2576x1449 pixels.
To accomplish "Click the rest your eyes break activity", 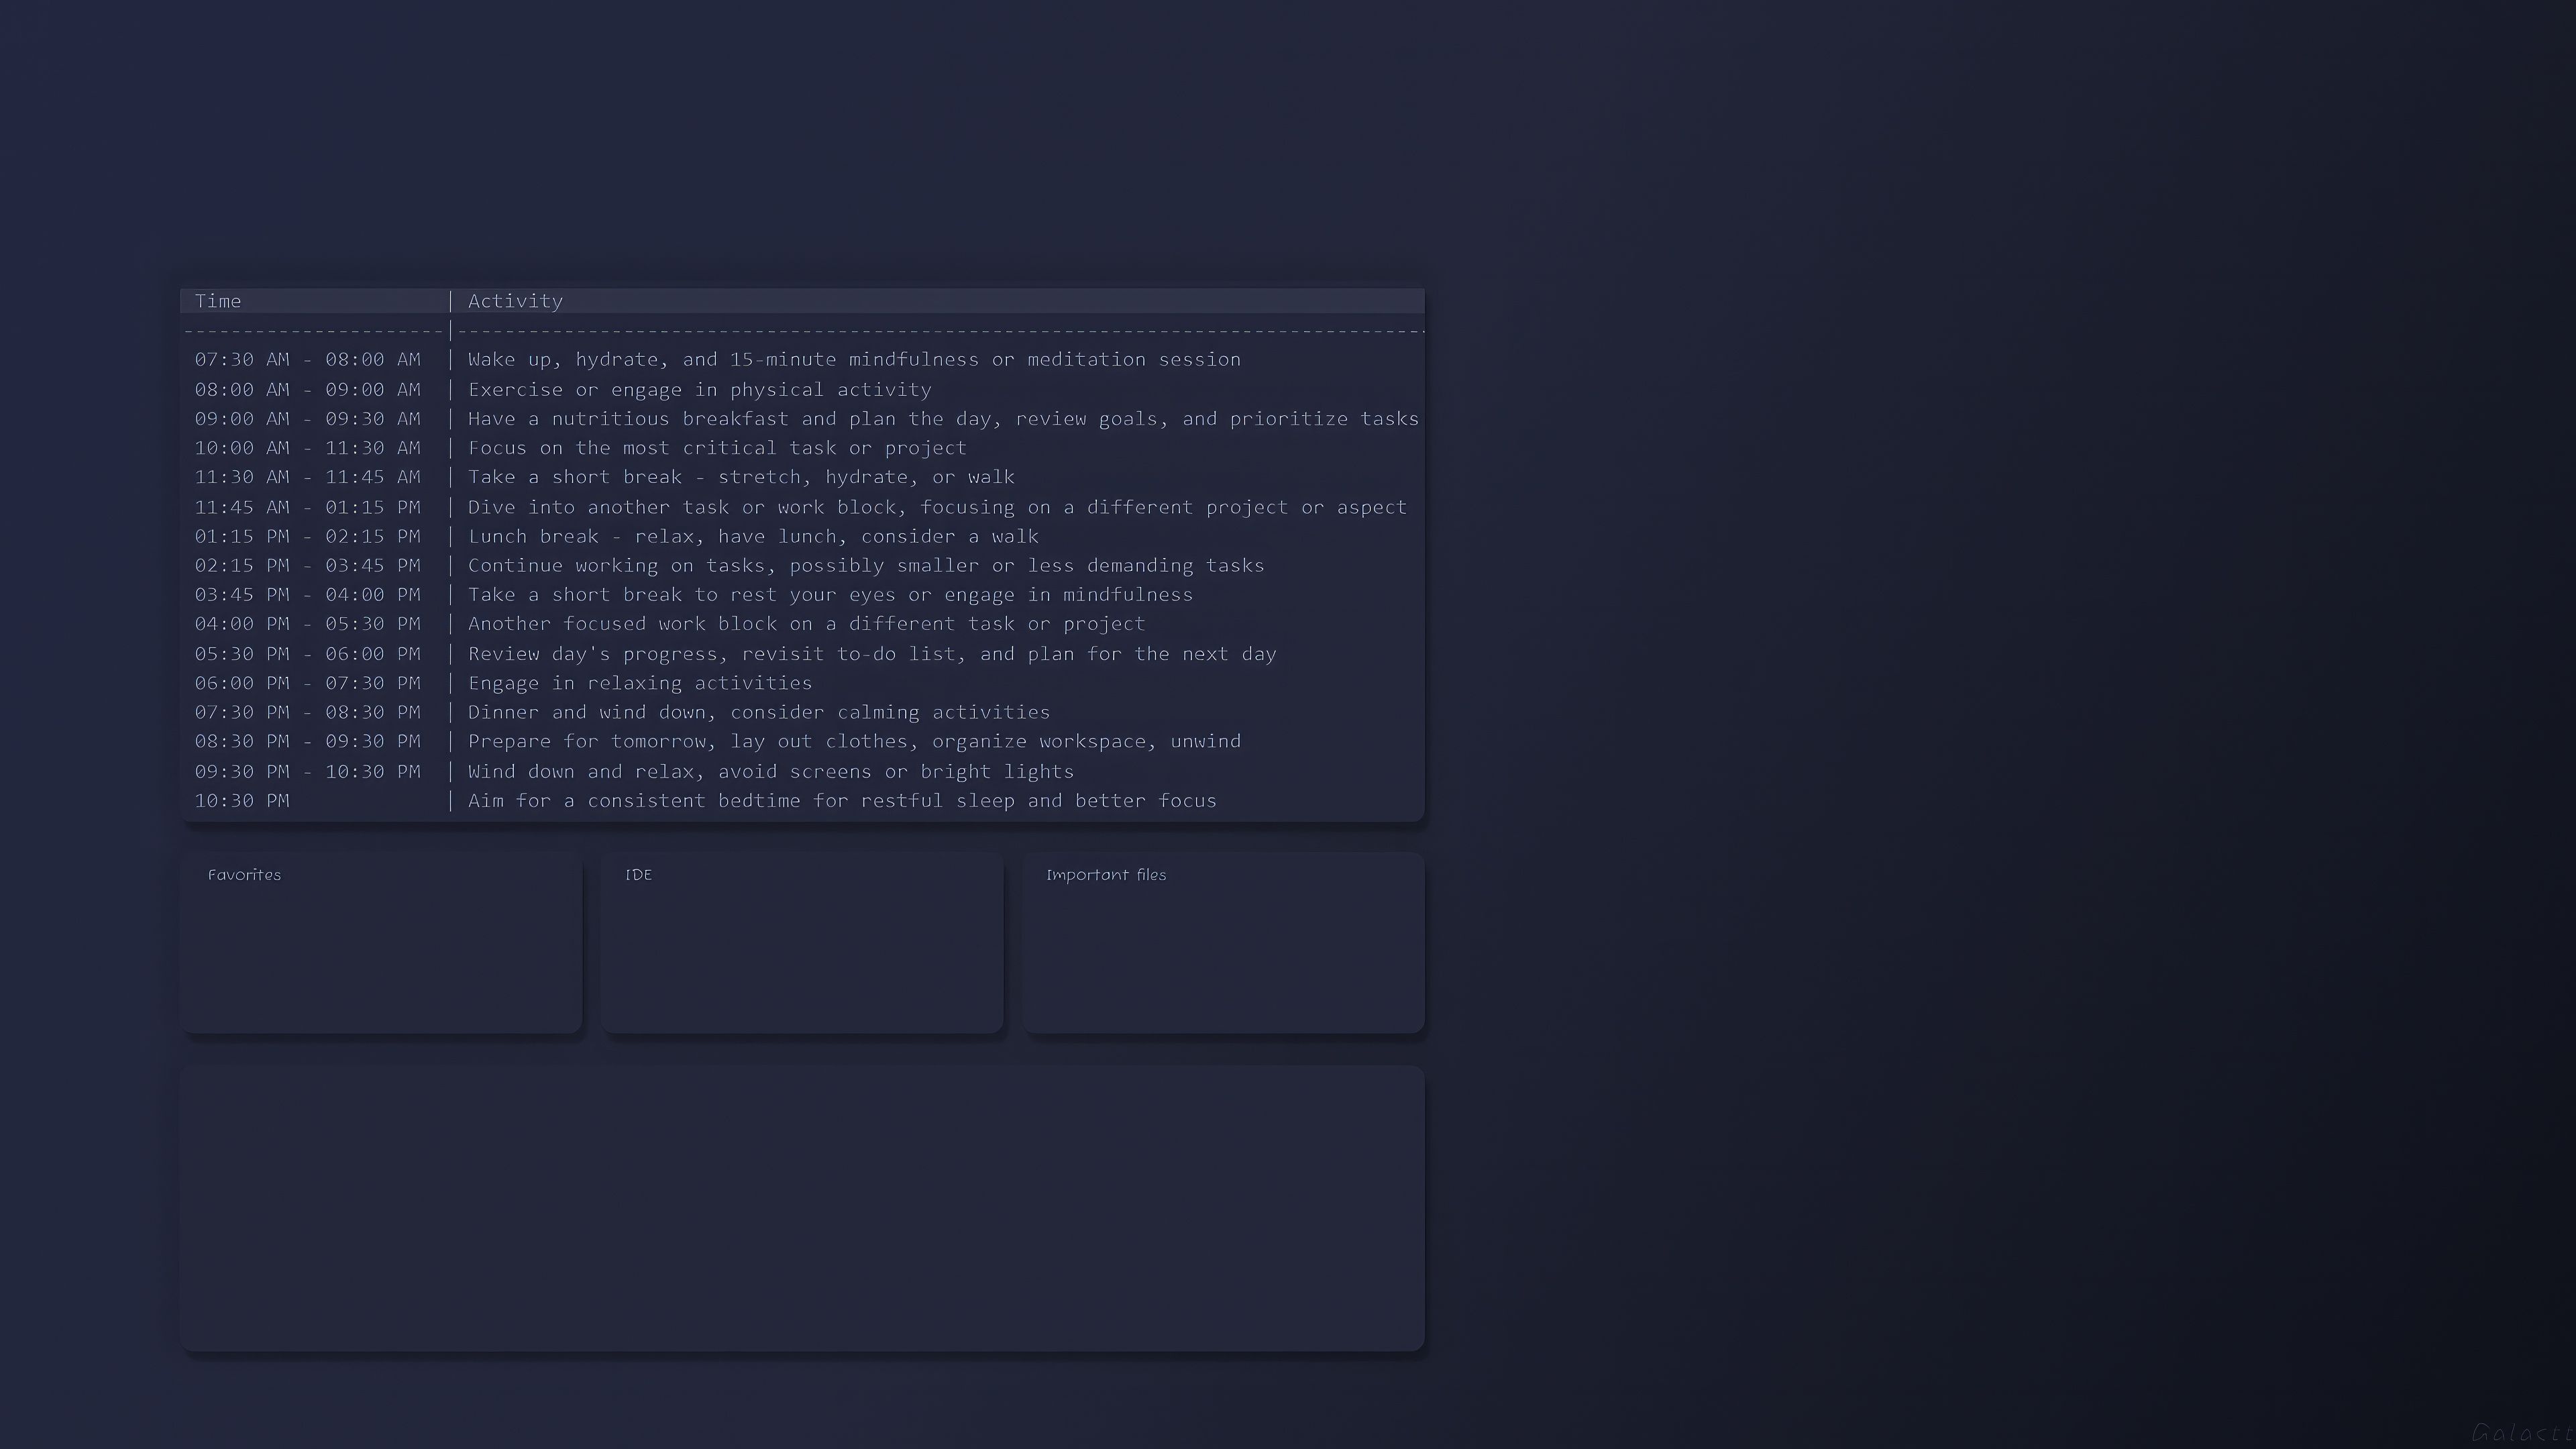I will (830, 595).
